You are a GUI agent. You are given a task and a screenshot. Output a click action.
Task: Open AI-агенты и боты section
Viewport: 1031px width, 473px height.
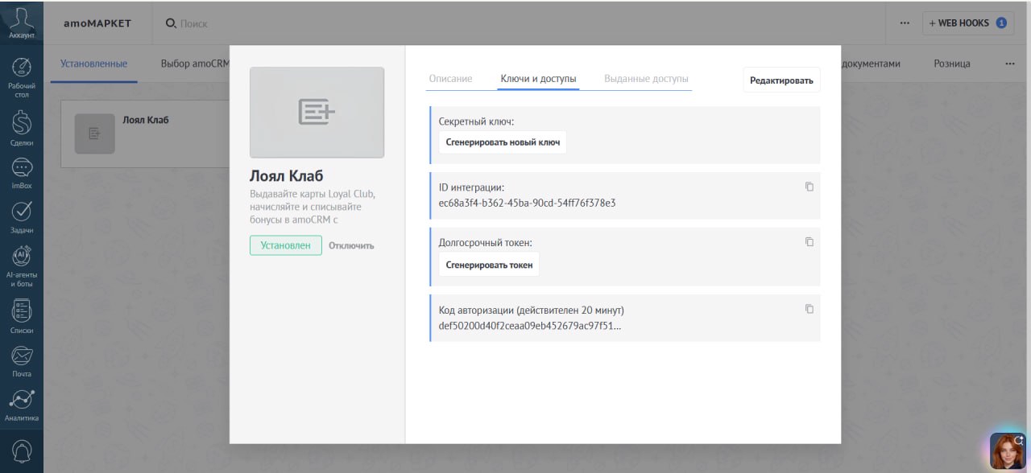[x=22, y=267]
